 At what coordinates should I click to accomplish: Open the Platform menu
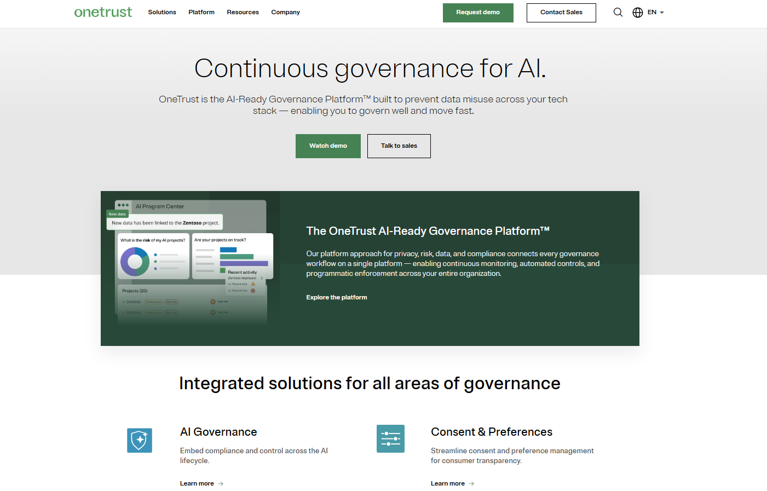[201, 12]
